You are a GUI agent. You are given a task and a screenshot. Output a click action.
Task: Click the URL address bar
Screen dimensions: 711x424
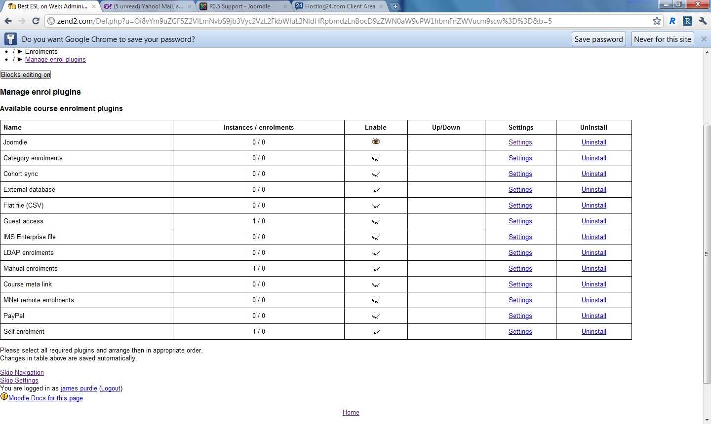[346, 21]
